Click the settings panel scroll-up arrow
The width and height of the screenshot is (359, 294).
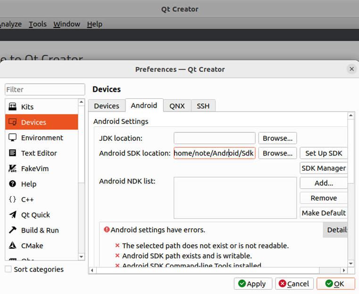(351, 116)
